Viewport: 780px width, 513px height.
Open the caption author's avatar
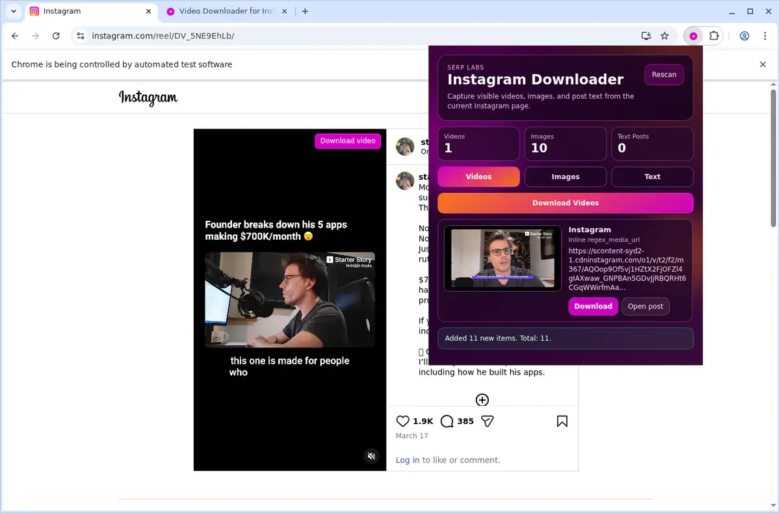[x=405, y=181]
